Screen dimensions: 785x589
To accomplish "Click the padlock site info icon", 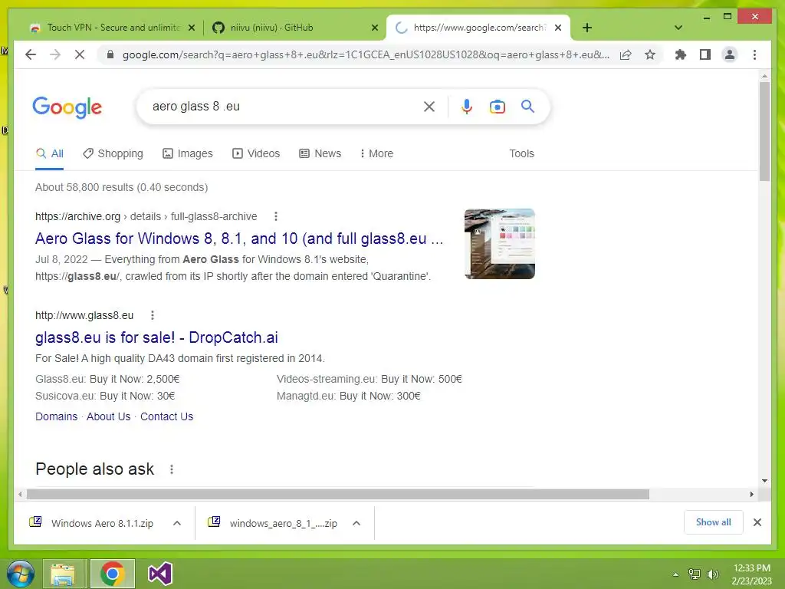I will click(110, 54).
